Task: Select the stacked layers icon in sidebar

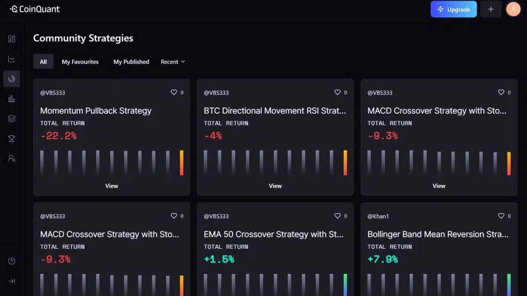Action: [11, 119]
